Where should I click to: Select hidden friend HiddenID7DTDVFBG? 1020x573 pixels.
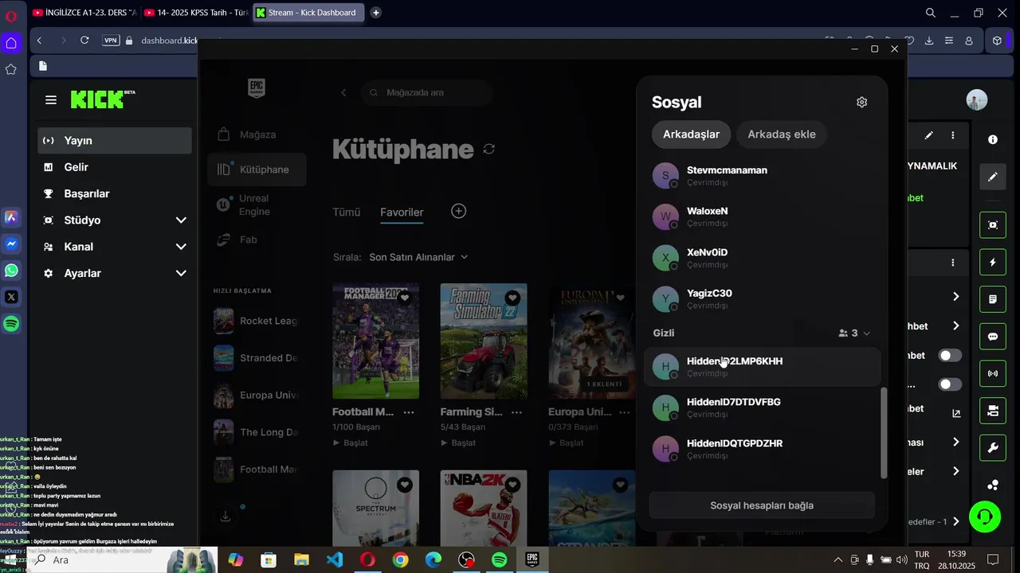[762, 407]
